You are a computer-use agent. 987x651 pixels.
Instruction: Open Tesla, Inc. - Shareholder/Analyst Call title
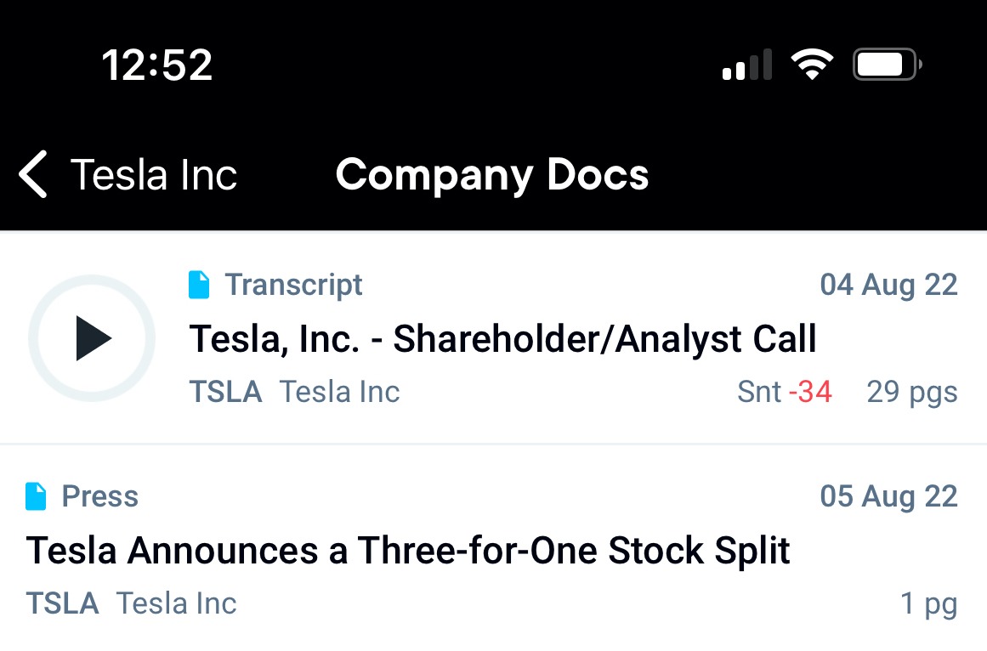point(503,339)
